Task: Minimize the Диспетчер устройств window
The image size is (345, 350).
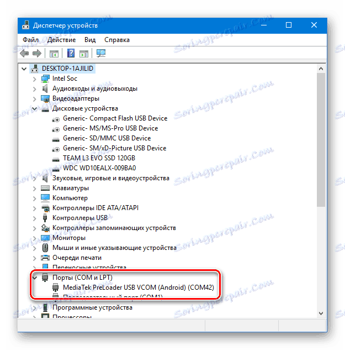Action: (264, 25)
